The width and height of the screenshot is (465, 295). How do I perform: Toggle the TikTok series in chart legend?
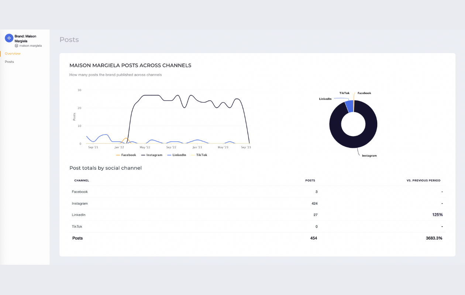pos(199,155)
